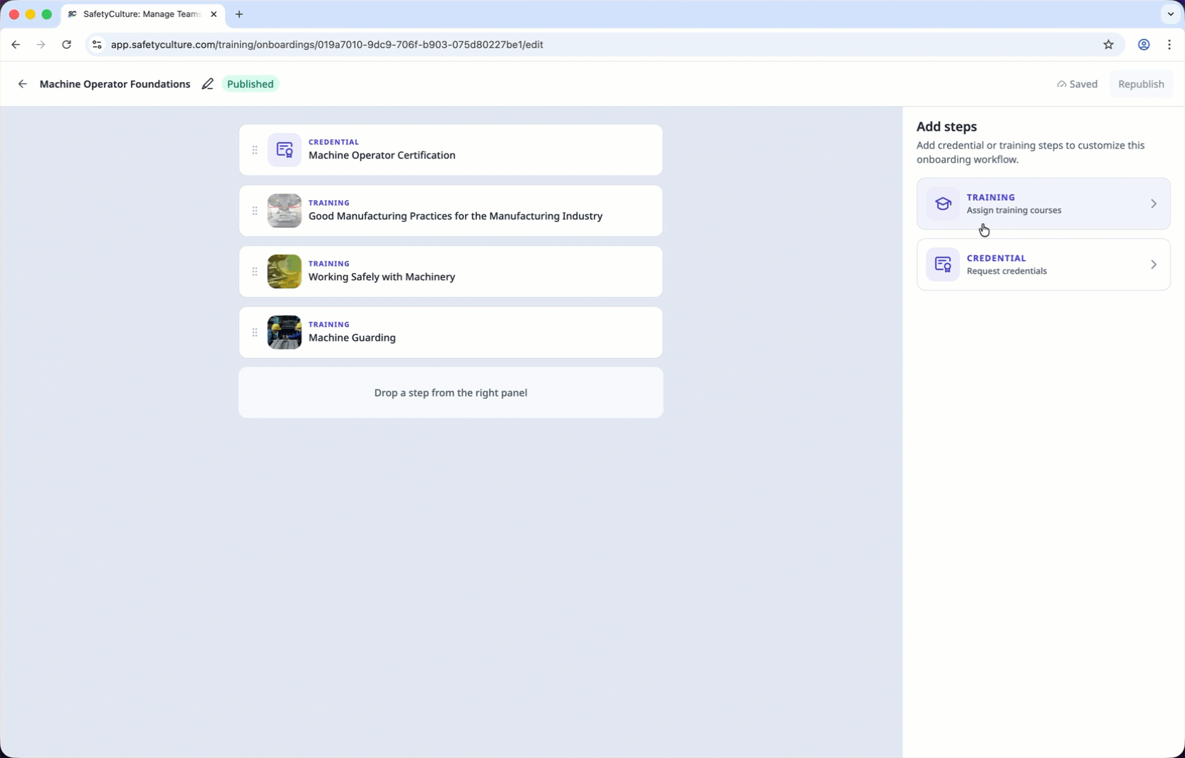Close the SafetyCulture browser tab

[214, 14]
